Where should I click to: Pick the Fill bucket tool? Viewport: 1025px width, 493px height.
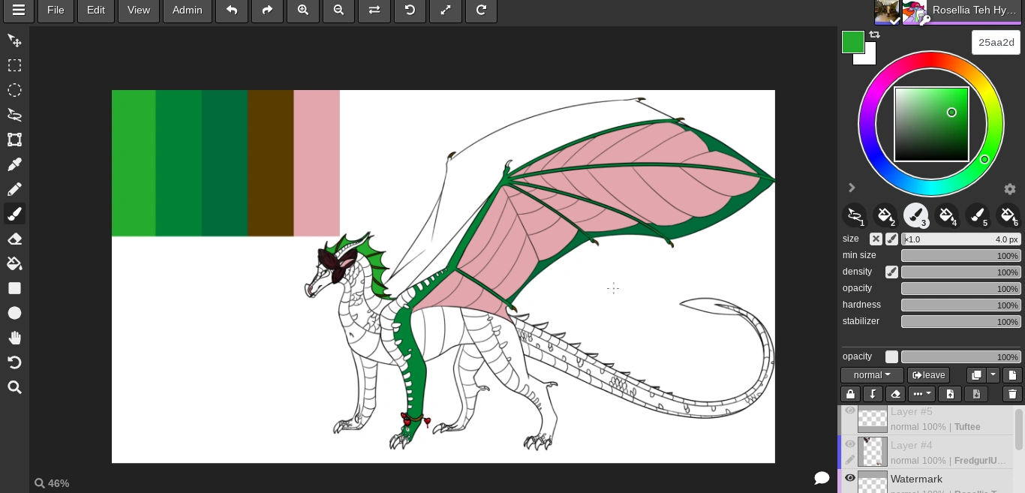click(x=14, y=263)
